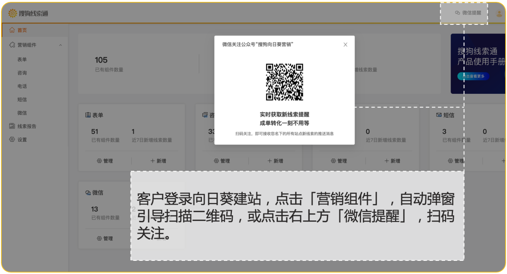The image size is (507, 274).
Task: Click the text 实时获取新线索提醒
Action: (x=284, y=114)
